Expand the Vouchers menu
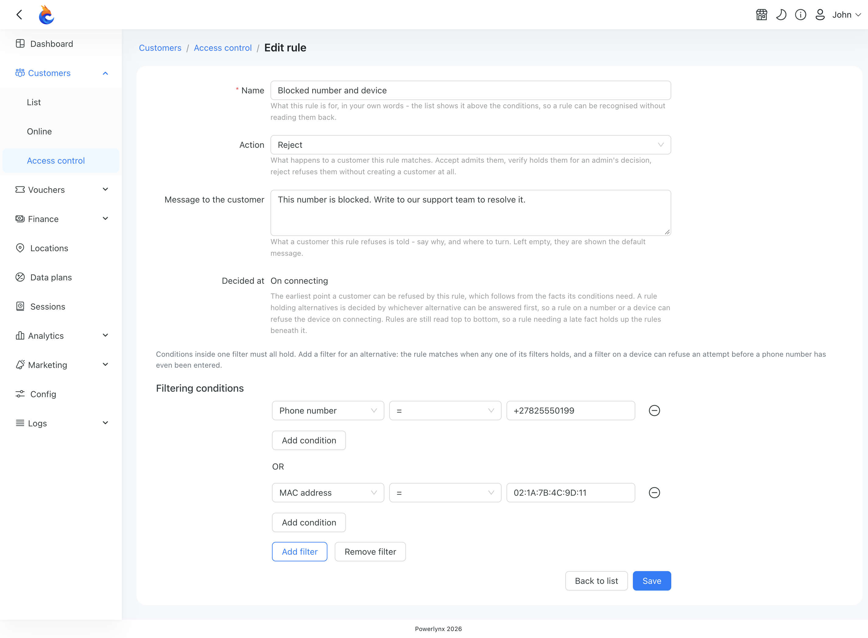This screenshot has width=868, height=638. click(x=61, y=190)
